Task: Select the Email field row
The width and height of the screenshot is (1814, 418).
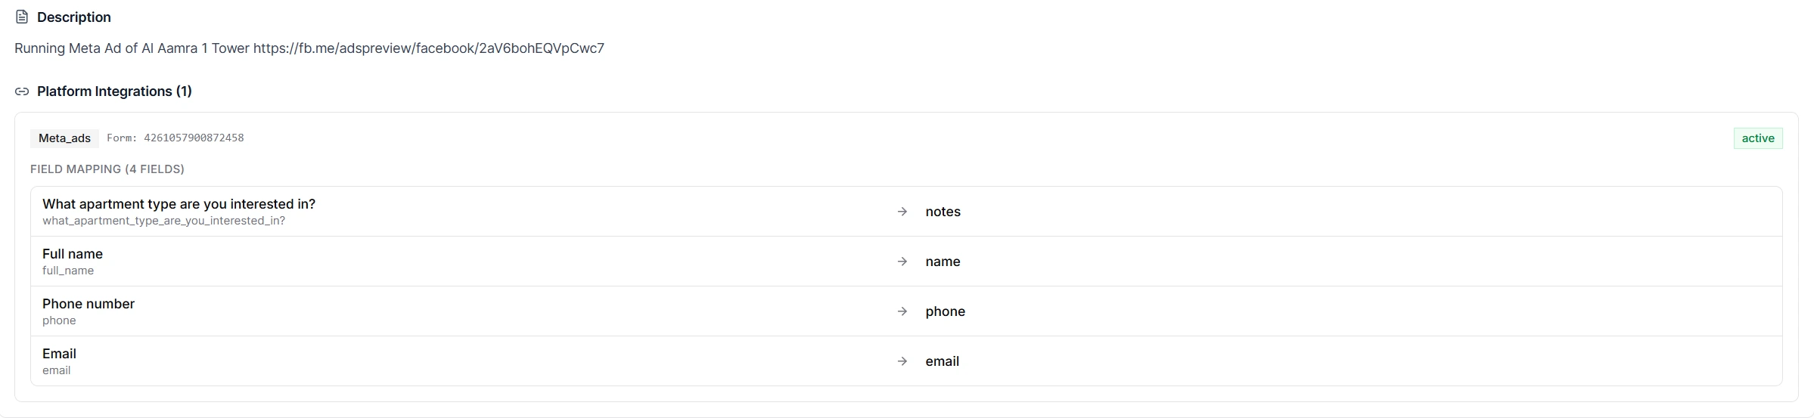Action: (x=906, y=361)
